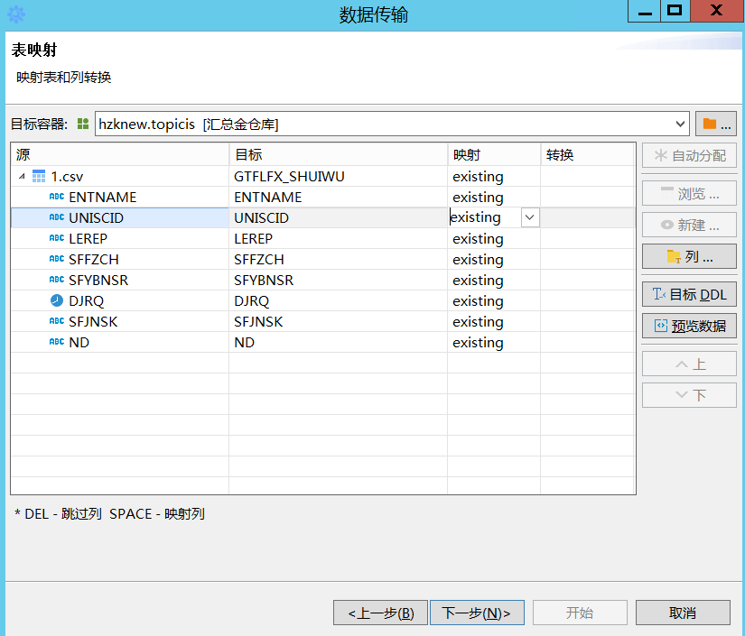This screenshot has width=745, height=636.
Task: Proceed with 下一步(N)> button
Action: [x=477, y=613]
